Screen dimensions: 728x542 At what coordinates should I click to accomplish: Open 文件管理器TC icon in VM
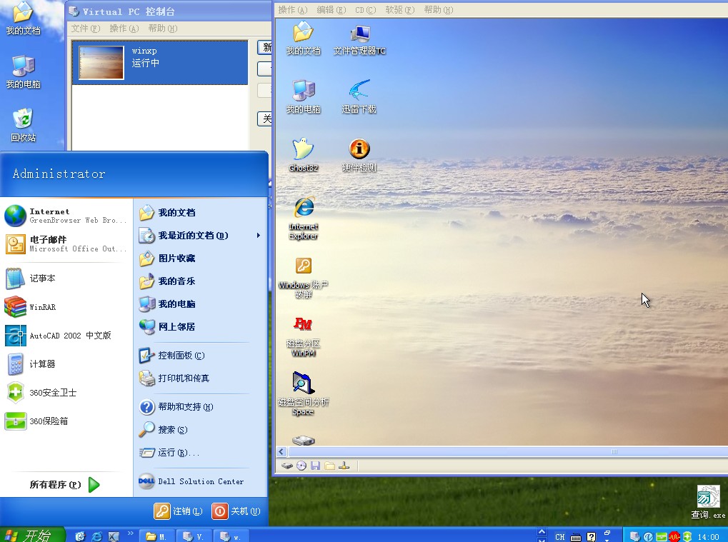[359, 40]
